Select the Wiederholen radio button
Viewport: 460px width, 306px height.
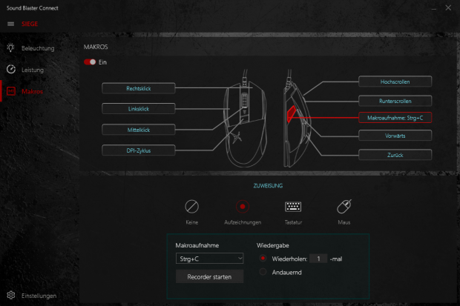[263, 259]
